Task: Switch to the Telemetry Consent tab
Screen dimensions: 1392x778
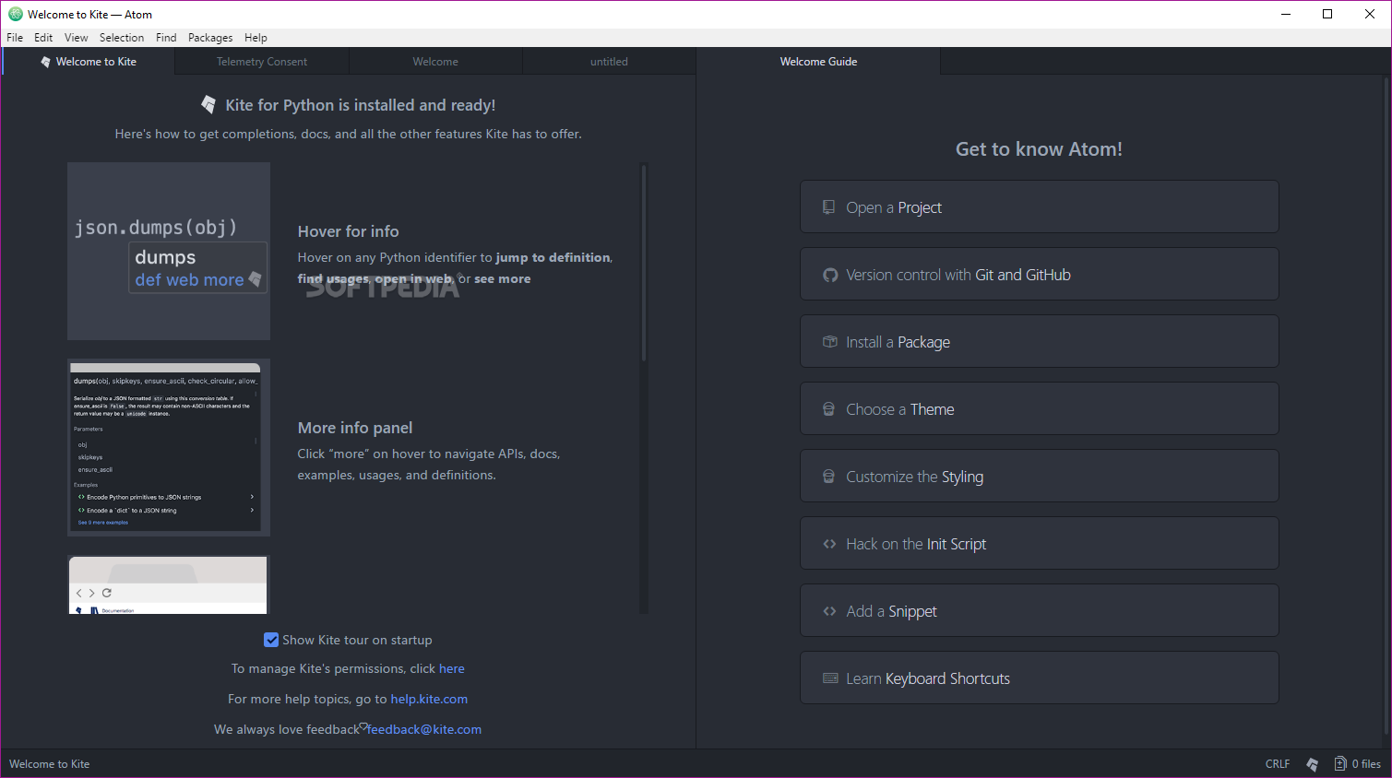Action: [x=262, y=62]
